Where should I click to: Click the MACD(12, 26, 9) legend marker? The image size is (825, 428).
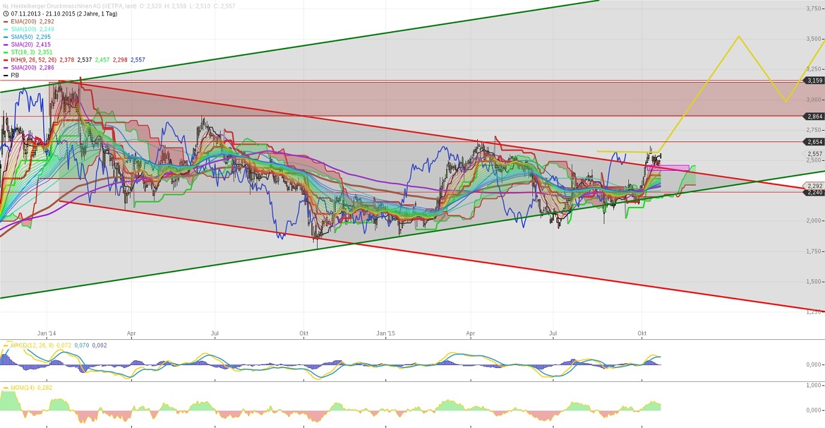tap(6, 345)
